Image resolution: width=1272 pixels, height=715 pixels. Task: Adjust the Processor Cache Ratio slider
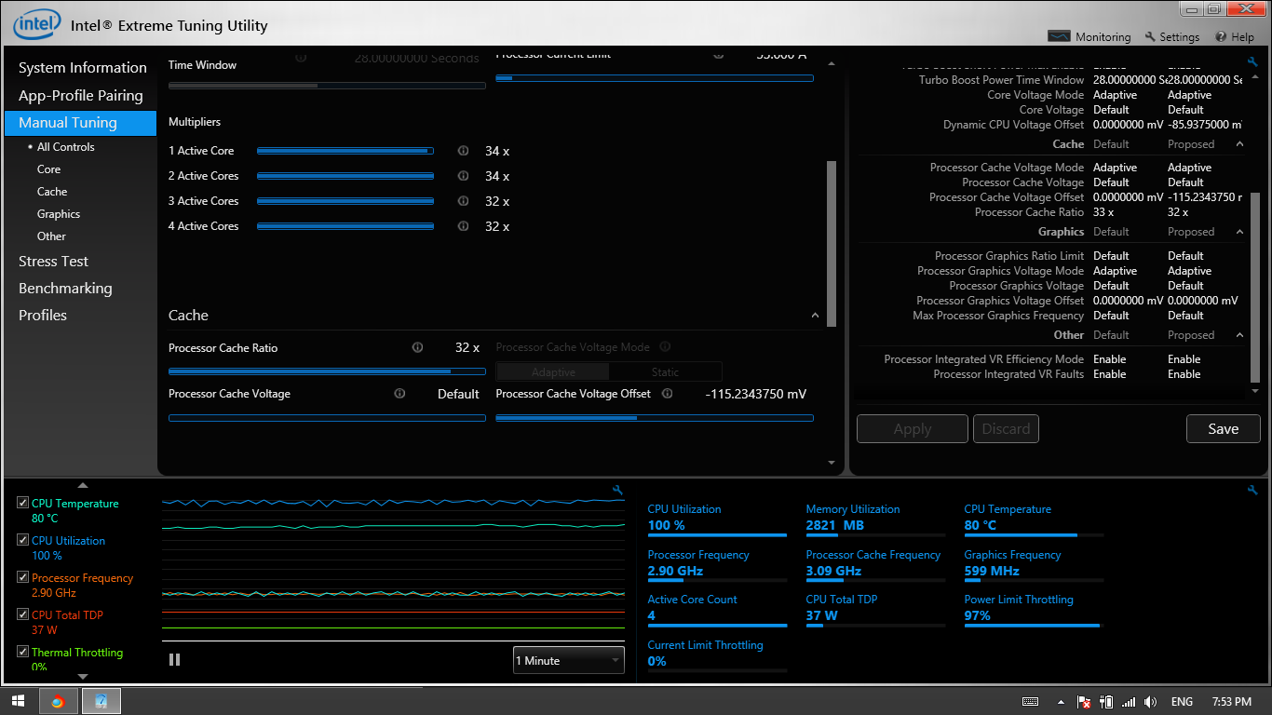pyautogui.click(x=327, y=371)
